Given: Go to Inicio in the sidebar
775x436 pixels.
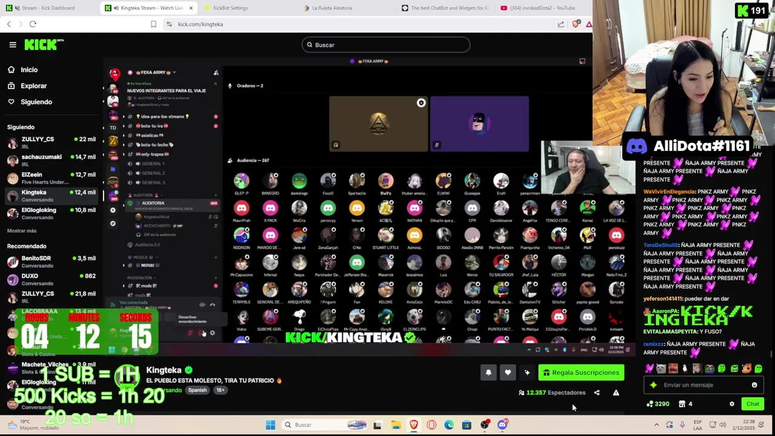Looking at the screenshot, I should pyautogui.click(x=22, y=70).
